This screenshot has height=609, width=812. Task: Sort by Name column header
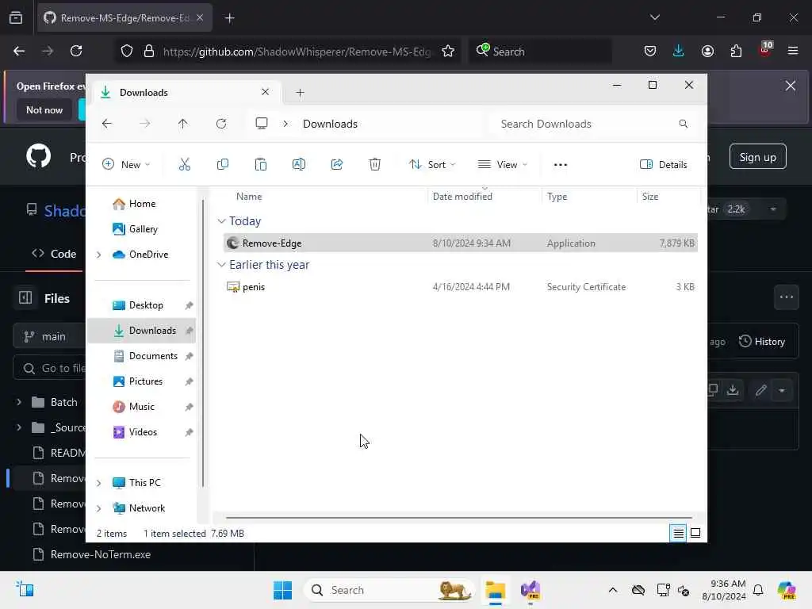[x=249, y=197]
